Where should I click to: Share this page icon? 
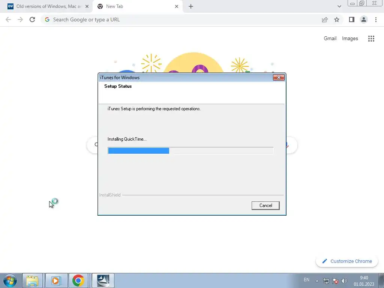click(325, 19)
